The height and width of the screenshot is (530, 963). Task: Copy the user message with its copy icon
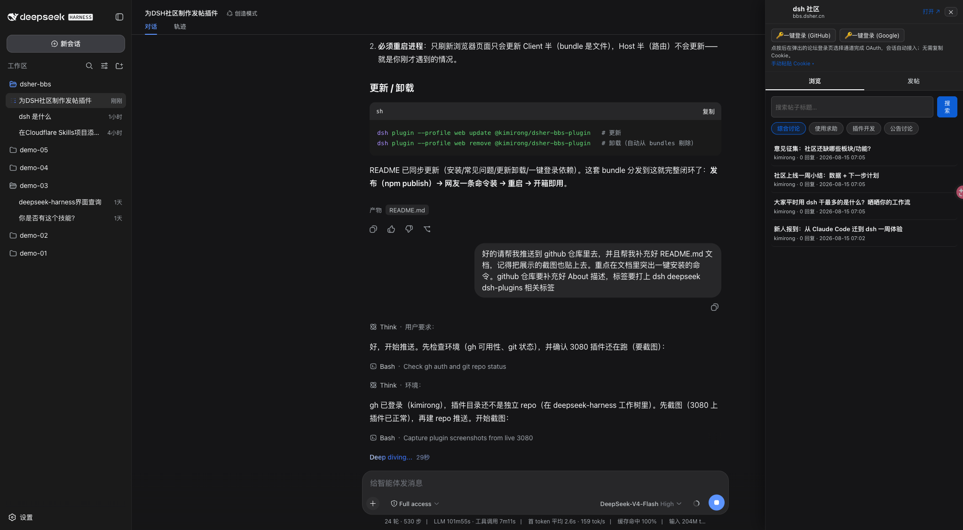(x=715, y=307)
